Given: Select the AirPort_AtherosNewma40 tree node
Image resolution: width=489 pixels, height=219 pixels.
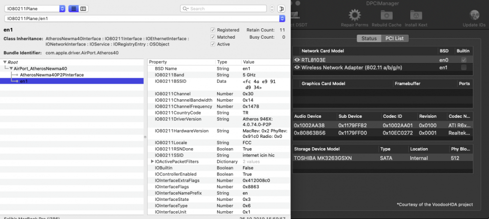Looking at the screenshot, I should [40, 68].
